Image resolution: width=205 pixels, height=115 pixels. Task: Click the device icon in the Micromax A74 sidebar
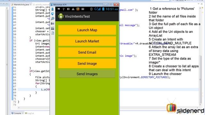53,9
